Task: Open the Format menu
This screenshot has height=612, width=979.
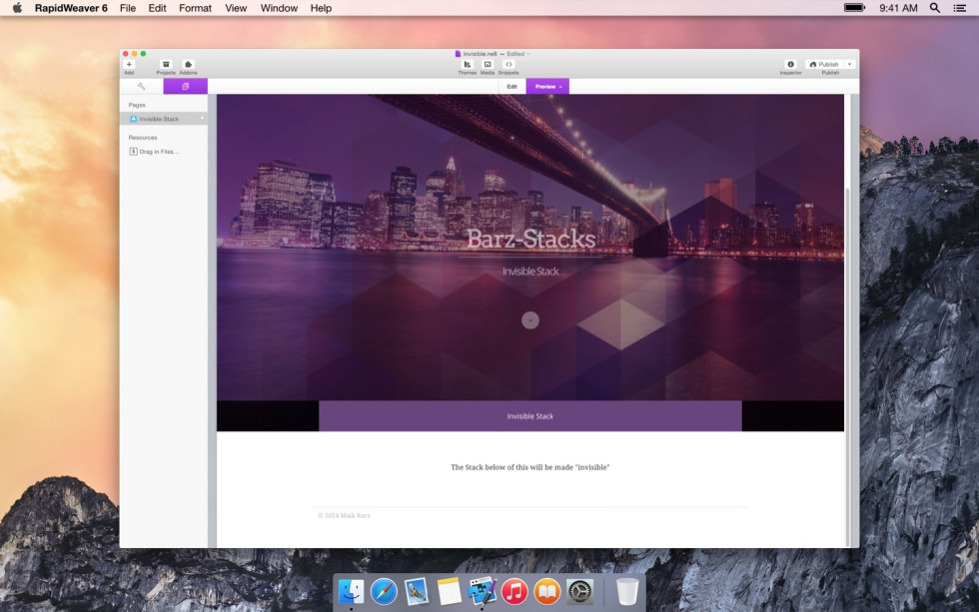Action: (196, 8)
